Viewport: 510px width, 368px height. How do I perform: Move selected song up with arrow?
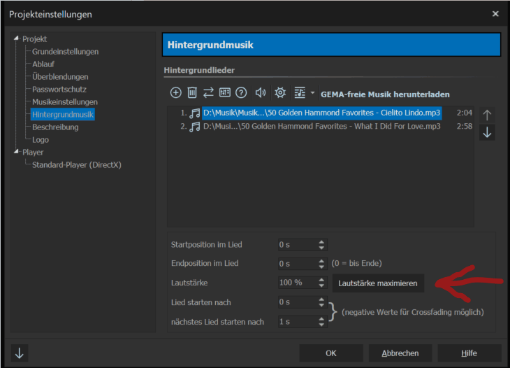point(488,115)
